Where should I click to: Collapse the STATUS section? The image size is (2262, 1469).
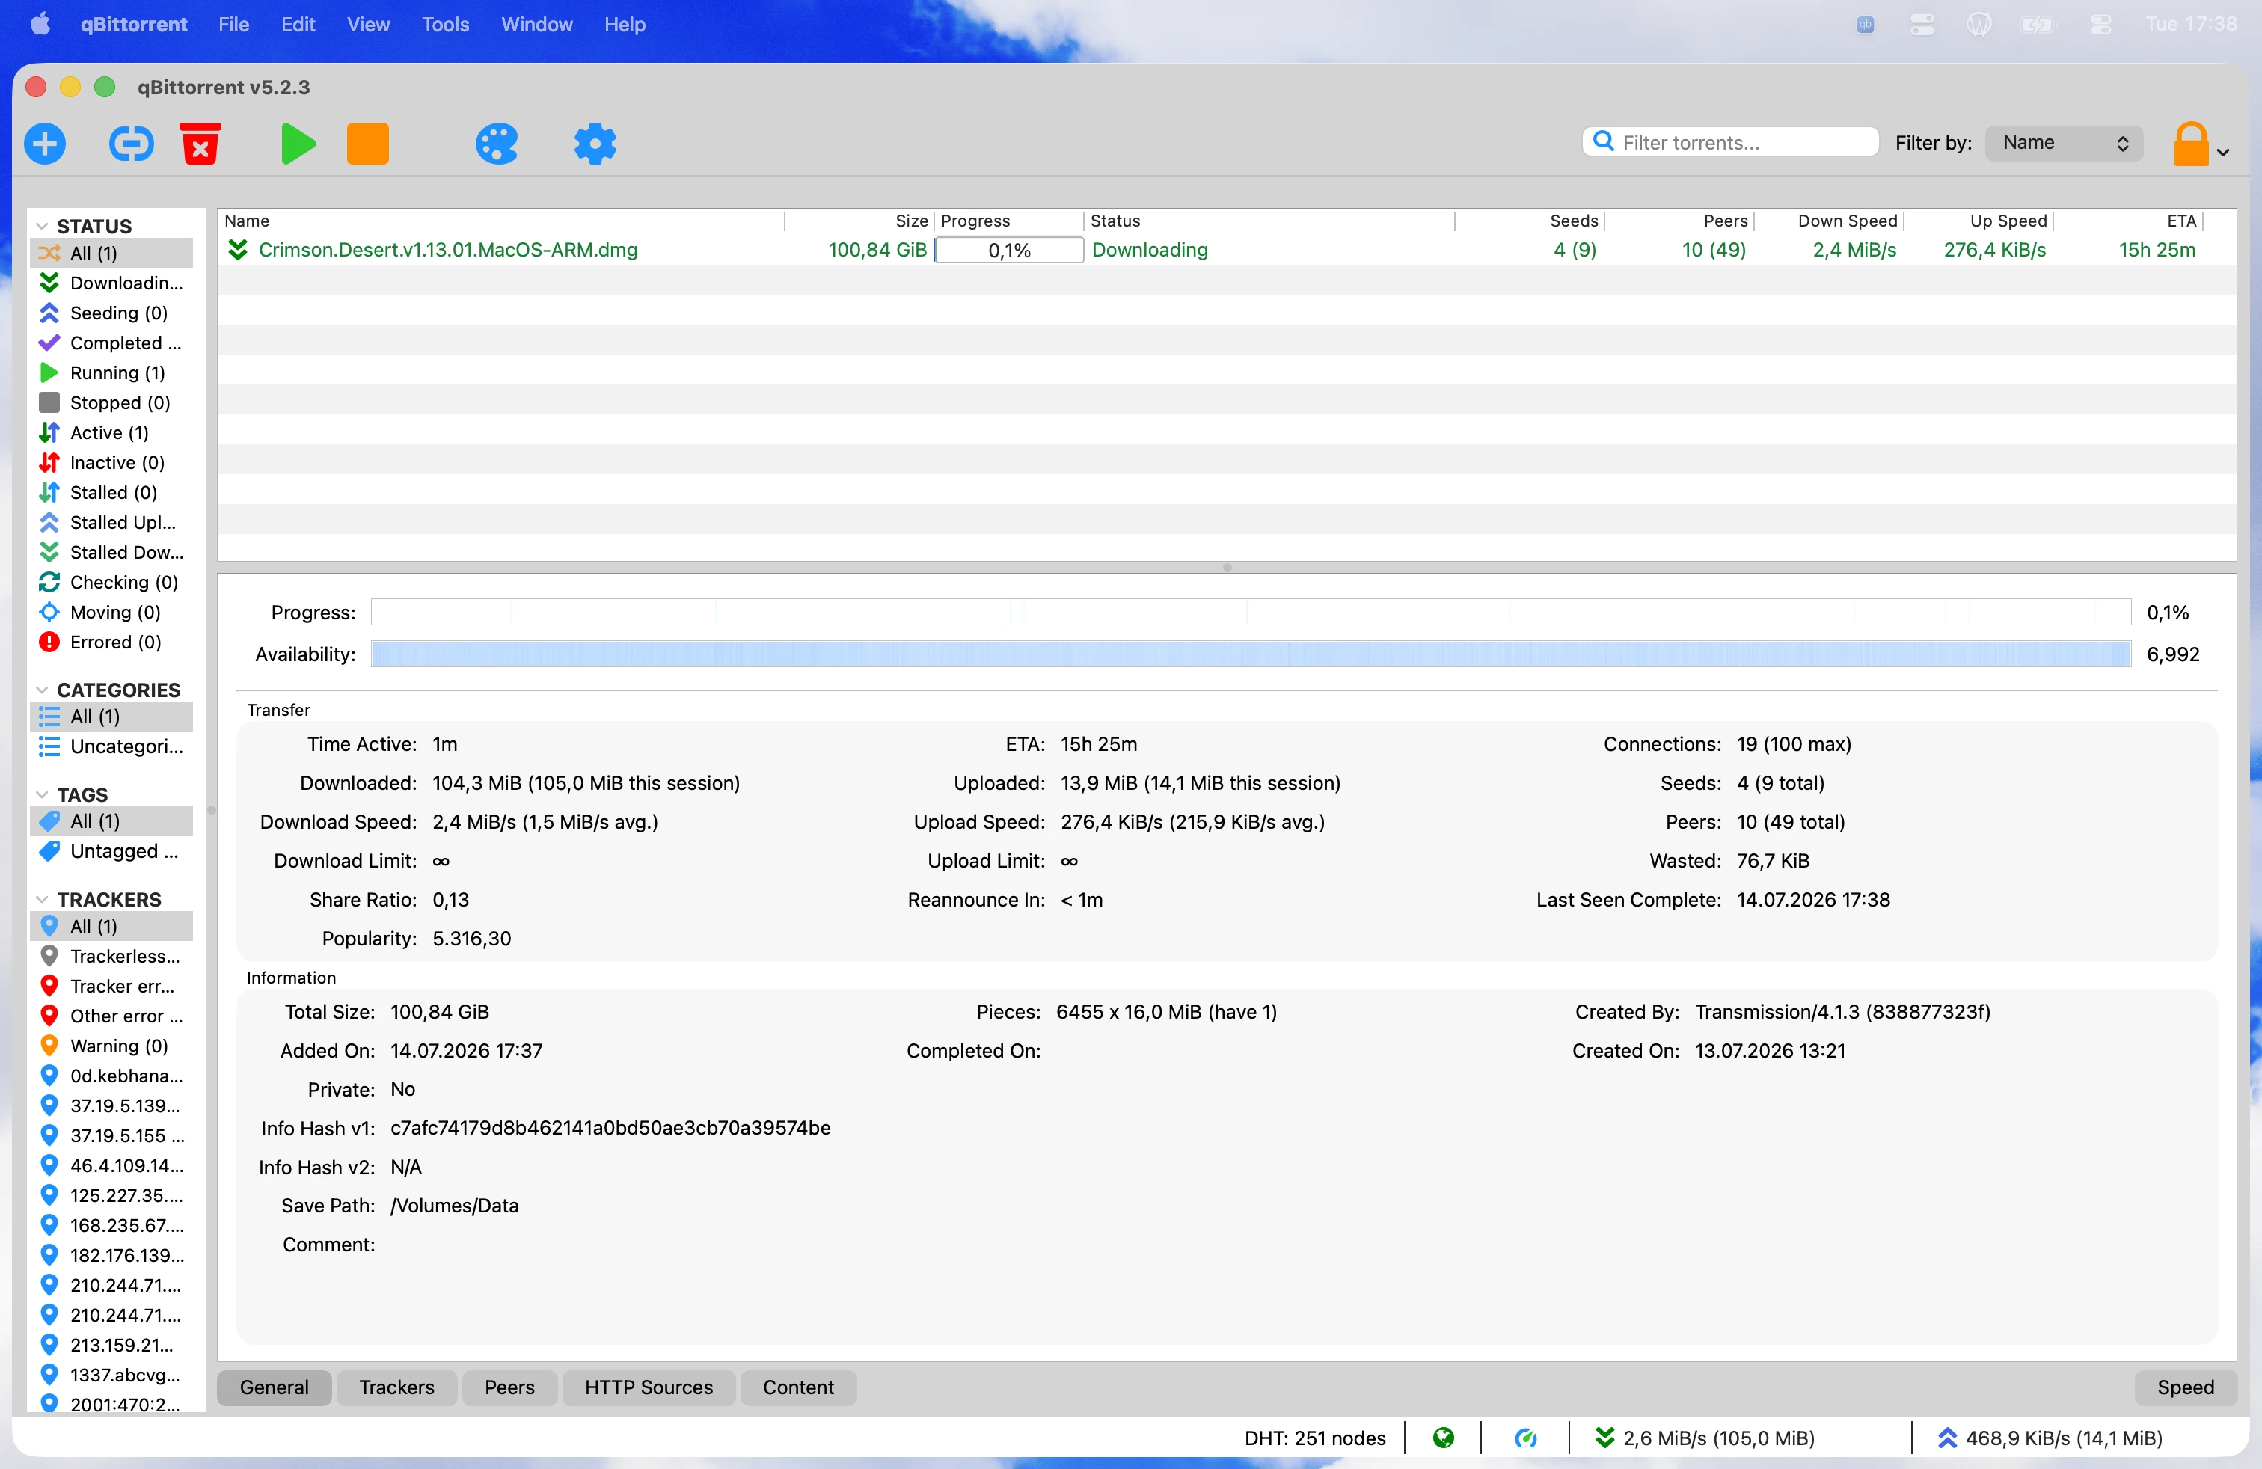42,226
